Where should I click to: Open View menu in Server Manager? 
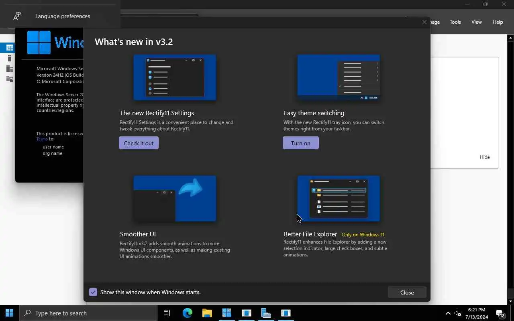click(x=476, y=22)
